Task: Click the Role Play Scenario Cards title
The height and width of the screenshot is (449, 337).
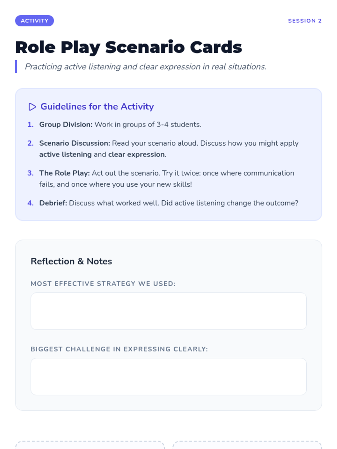Action: click(x=129, y=47)
